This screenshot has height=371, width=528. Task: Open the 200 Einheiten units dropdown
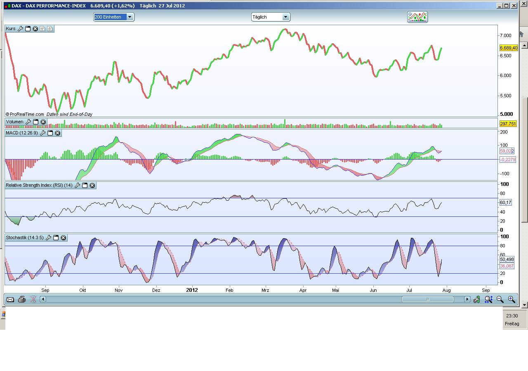click(x=114, y=17)
